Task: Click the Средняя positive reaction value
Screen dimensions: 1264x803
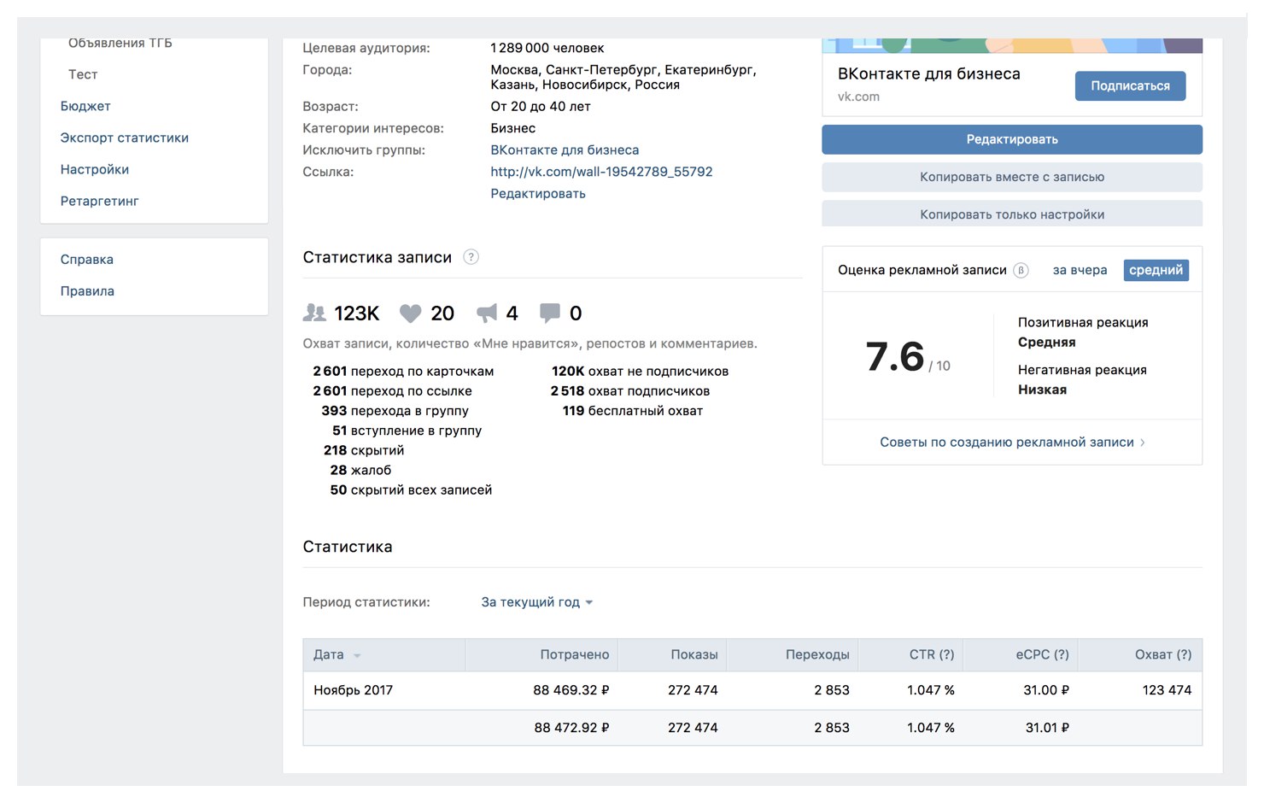Action: 1047,343
